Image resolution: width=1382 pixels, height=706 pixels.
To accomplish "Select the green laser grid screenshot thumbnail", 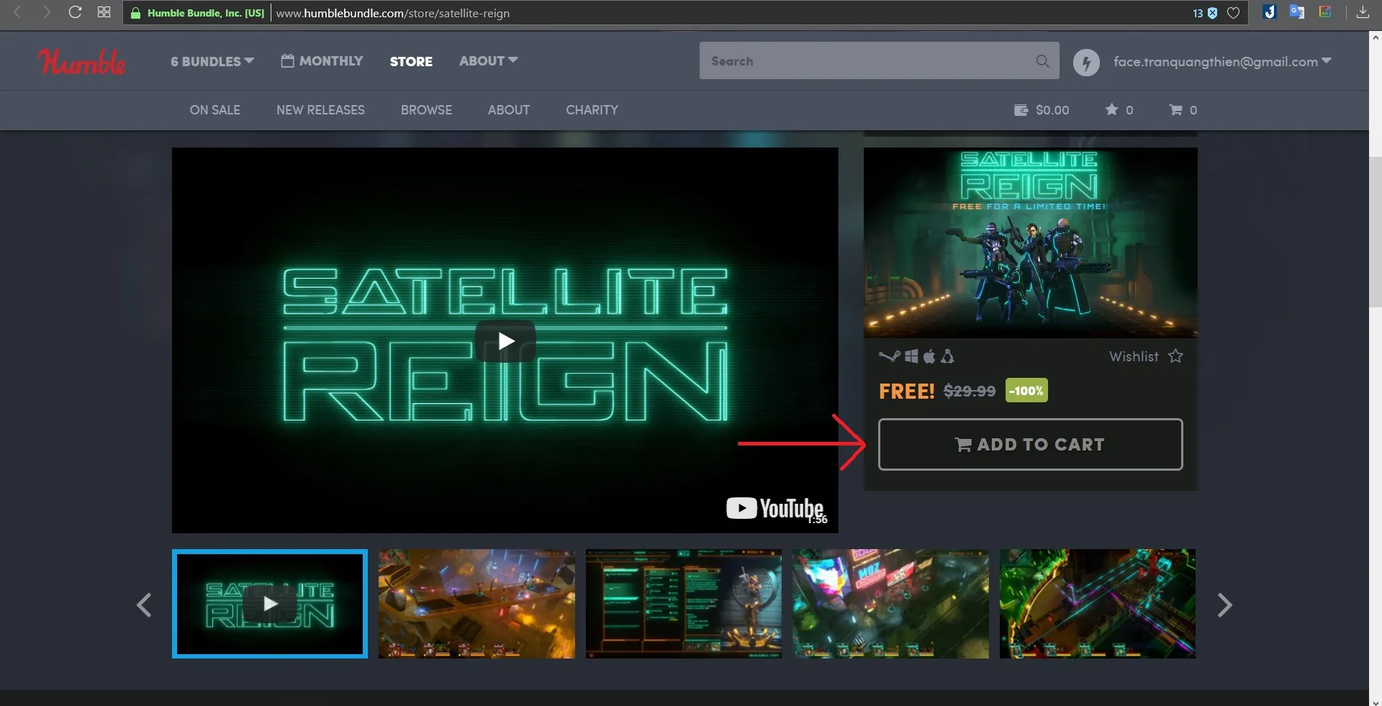I will [x=1097, y=604].
